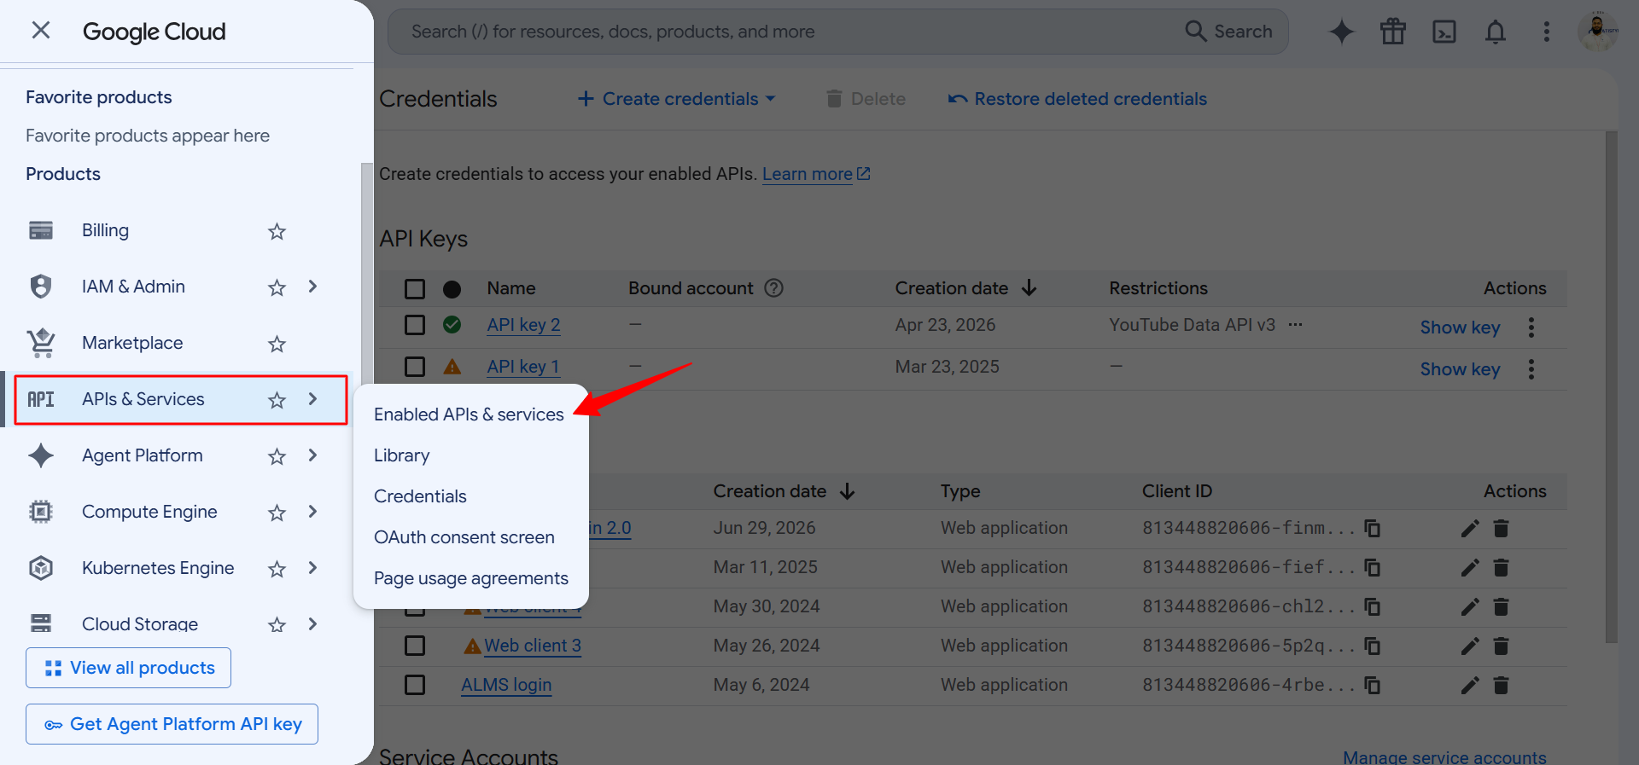This screenshot has height=765, width=1639.
Task: Favorite Billing with its star icon
Action: (x=277, y=231)
